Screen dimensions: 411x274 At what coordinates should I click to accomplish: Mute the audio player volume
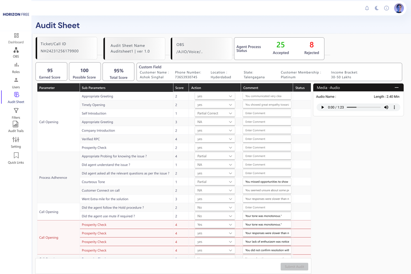pyautogui.click(x=386, y=107)
